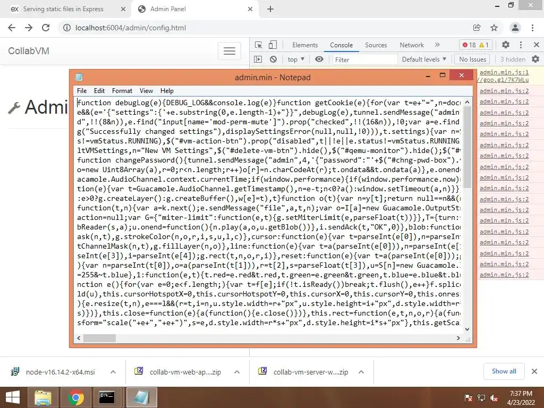Click Notepad's scroll right arrow
Viewport: 544px width, 408px height.
458,338
